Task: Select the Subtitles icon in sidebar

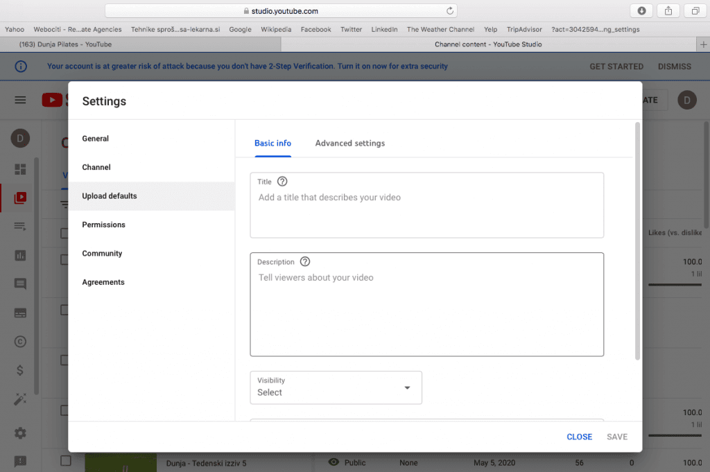Action: 20,313
